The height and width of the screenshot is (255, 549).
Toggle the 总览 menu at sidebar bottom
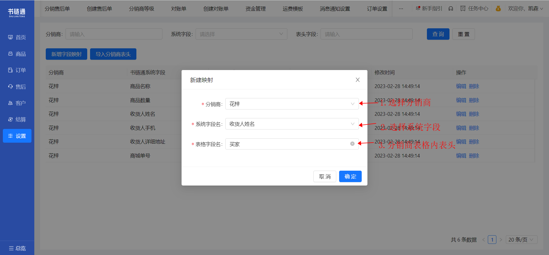17,248
